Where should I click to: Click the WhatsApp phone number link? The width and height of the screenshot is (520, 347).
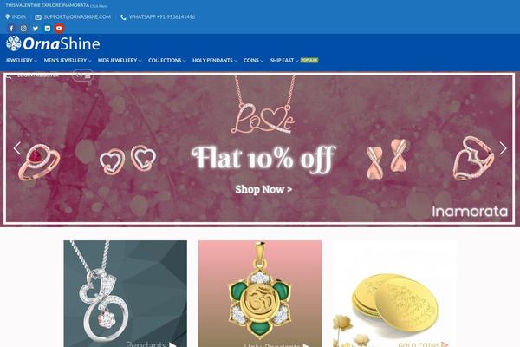pos(162,17)
